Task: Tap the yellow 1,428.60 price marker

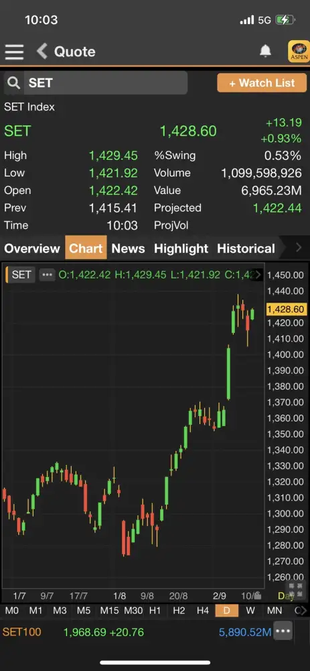Action: 286,309
